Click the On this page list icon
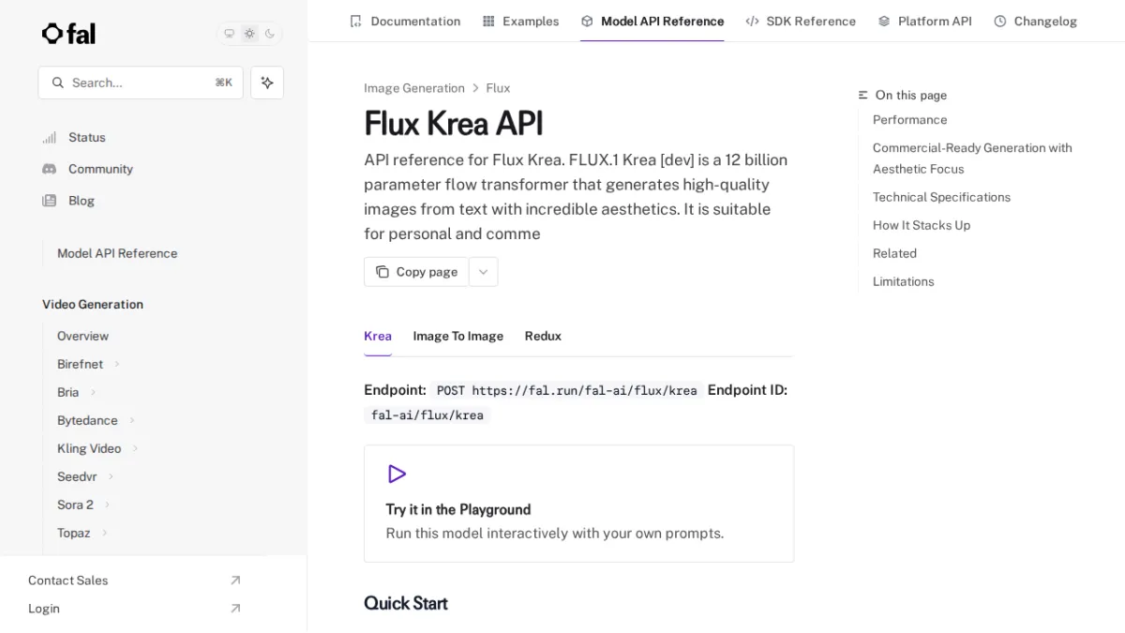The width and height of the screenshot is (1125, 633). click(x=863, y=95)
